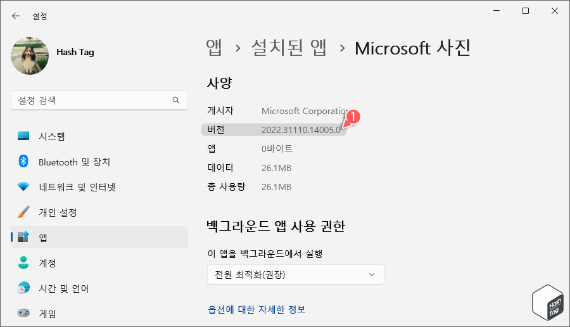Click the Wi-Fi network icon
The height and width of the screenshot is (327, 570).
23,187
